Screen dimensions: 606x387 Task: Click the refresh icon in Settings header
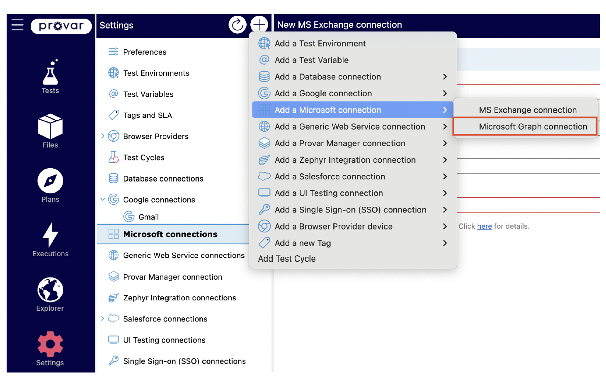(x=238, y=25)
